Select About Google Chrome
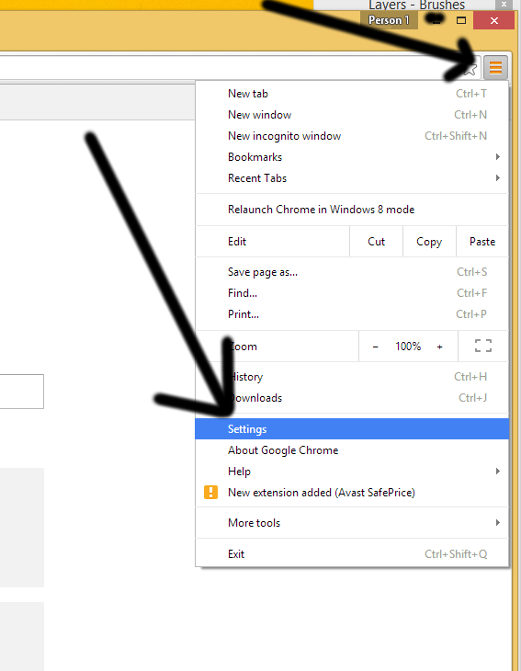The height and width of the screenshot is (671, 521). coord(352,450)
